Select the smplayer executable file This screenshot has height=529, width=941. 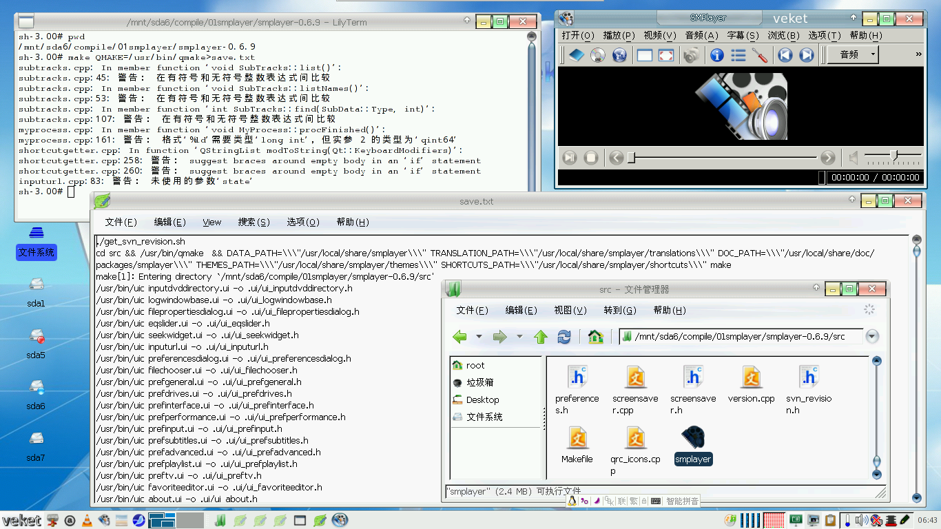click(x=693, y=446)
